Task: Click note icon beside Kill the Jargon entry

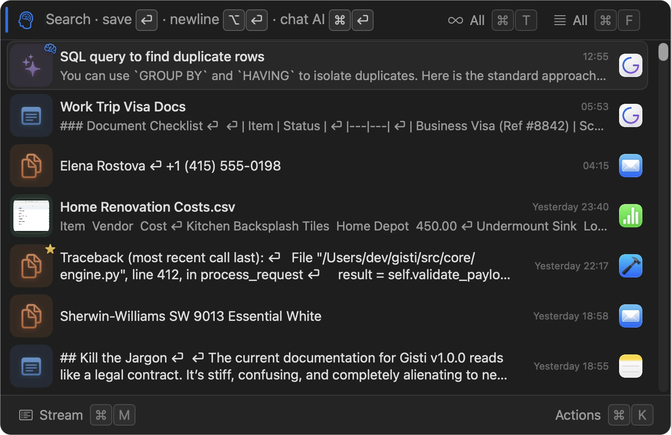Action: [x=31, y=366]
